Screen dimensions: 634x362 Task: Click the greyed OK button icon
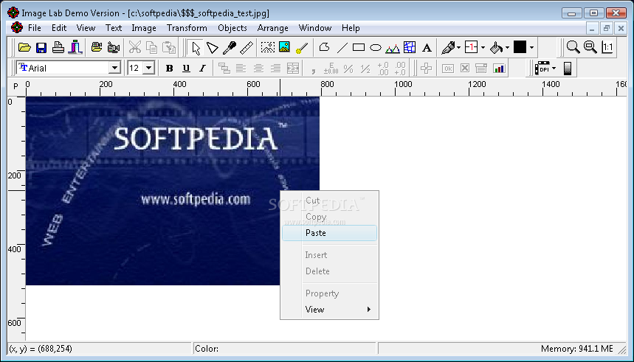pyautogui.click(x=447, y=69)
